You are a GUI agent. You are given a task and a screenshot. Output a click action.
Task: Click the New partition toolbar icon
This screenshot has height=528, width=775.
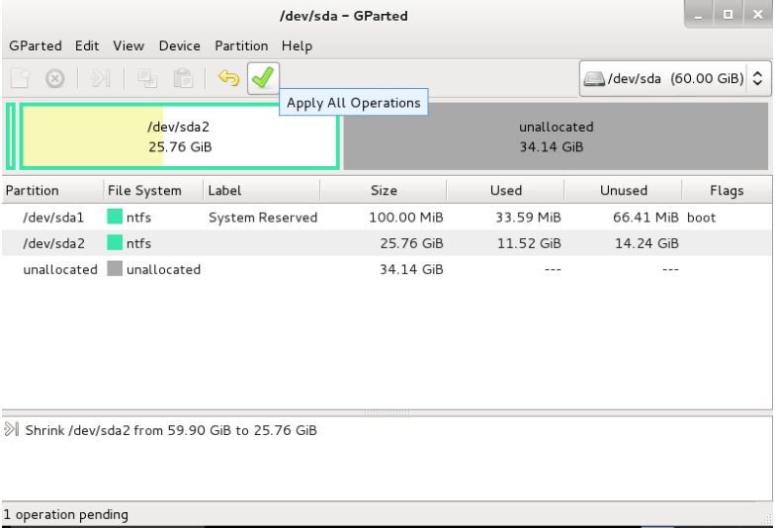20,78
